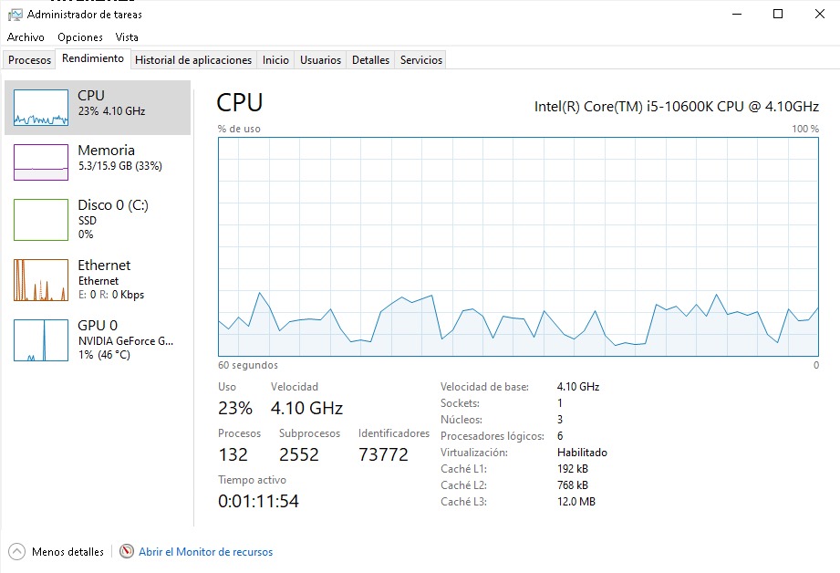The width and height of the screenshot is (840, 573).
Task: Switch to the Detalles tab
Action: [370, 60]
